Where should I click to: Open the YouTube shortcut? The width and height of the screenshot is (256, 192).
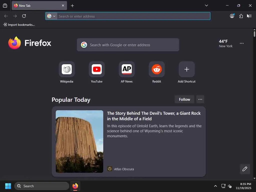(x=97, y=72)
